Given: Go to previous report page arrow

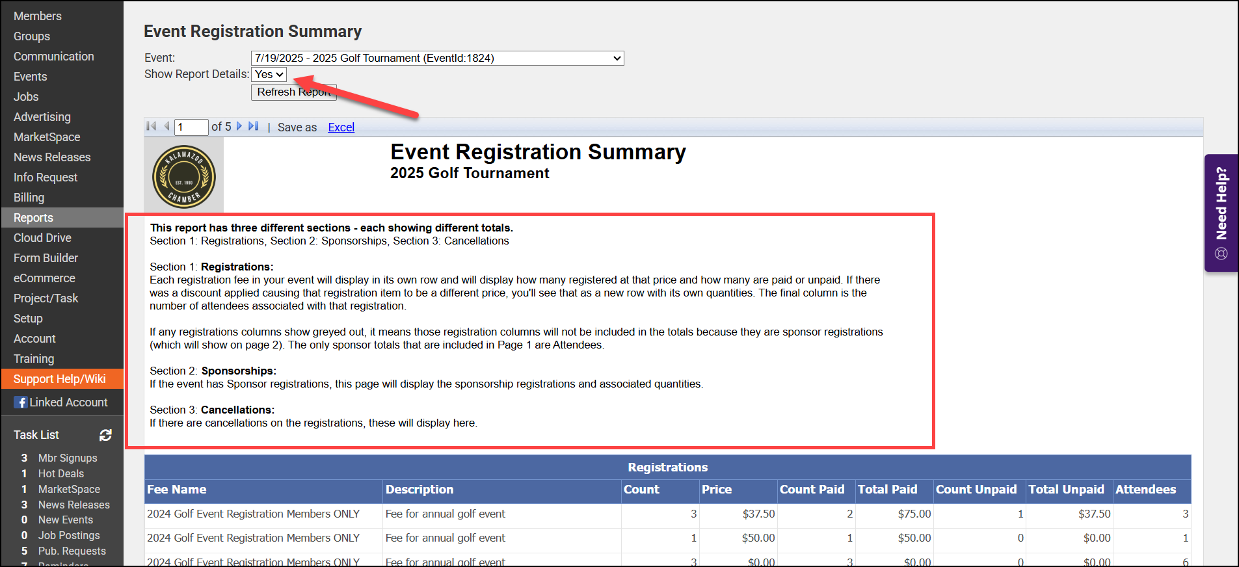Looking at the screenshot, I should click(x=167, y=126).
